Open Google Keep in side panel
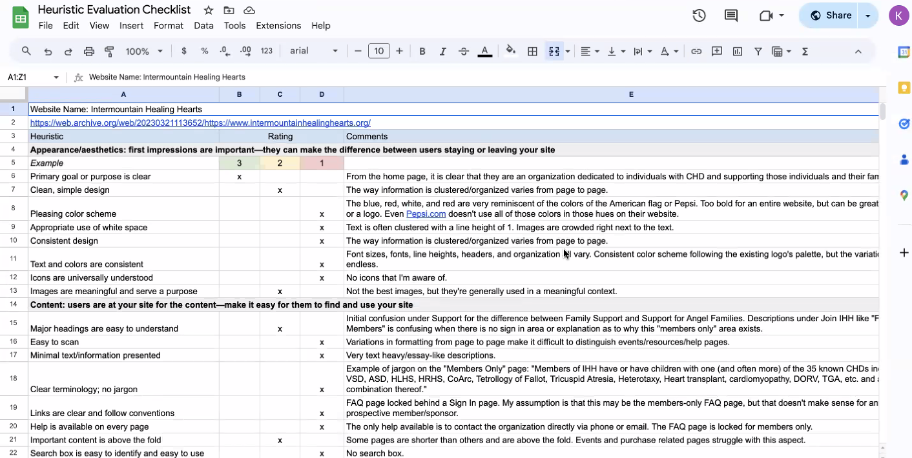912x458 pixels. coord(904,88)
